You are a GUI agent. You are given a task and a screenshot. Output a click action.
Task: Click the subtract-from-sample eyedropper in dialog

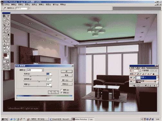(57, 92)
